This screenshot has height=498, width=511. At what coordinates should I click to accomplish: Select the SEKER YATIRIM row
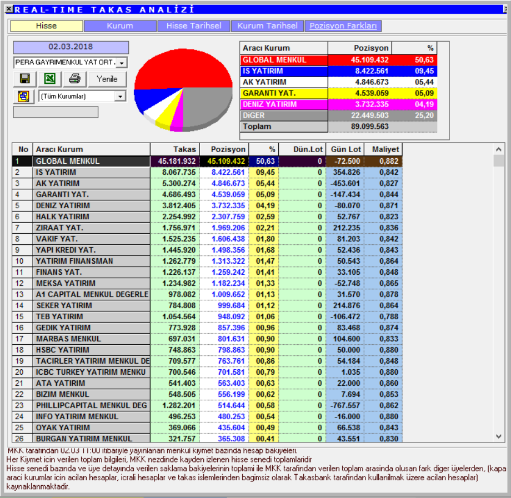(207, 305)
